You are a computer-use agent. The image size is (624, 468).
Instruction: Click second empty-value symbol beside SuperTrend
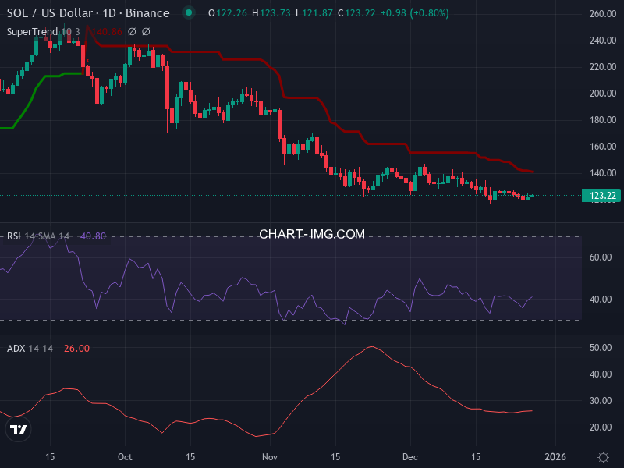click(146, 32)
